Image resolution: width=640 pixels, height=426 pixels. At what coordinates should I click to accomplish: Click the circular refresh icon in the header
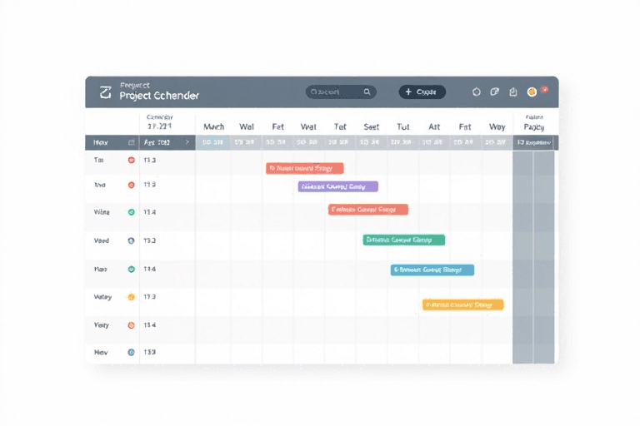pyautogui.click(x=477, y=92)
